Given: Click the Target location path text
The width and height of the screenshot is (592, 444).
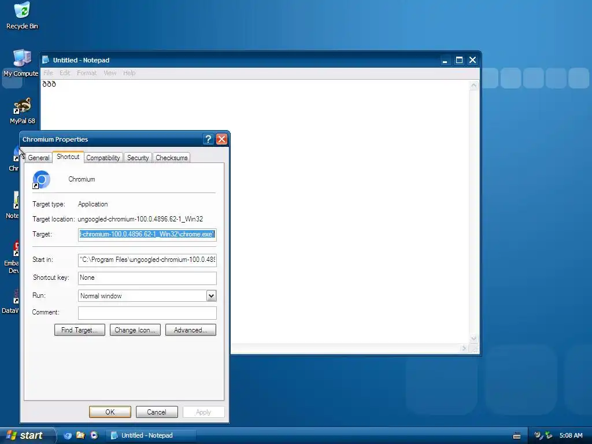Looking at the screenshot, I should (140, 219).
